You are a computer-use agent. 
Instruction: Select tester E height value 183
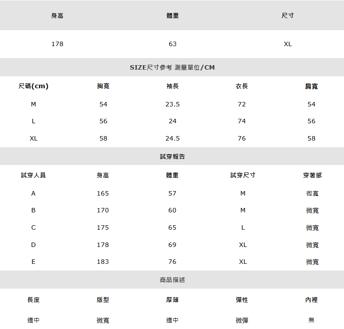[x=103, y=262]
